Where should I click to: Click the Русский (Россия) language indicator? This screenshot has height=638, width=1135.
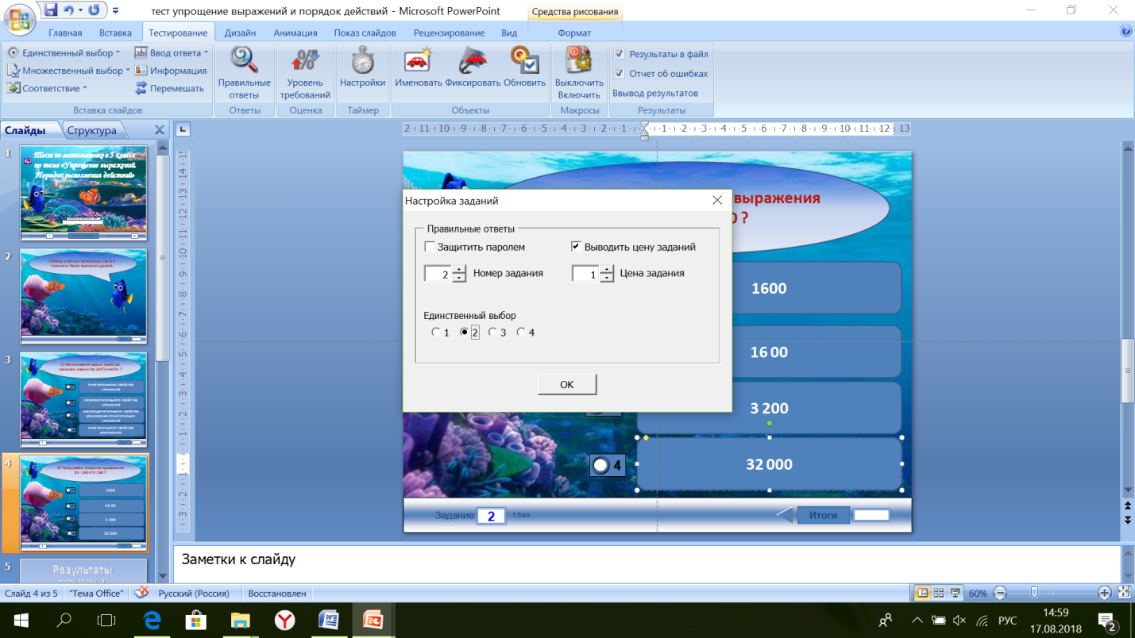point(194,593)
